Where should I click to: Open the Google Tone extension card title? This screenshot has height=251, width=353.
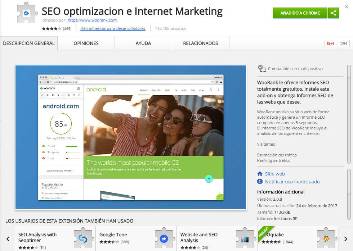point(113,234)
